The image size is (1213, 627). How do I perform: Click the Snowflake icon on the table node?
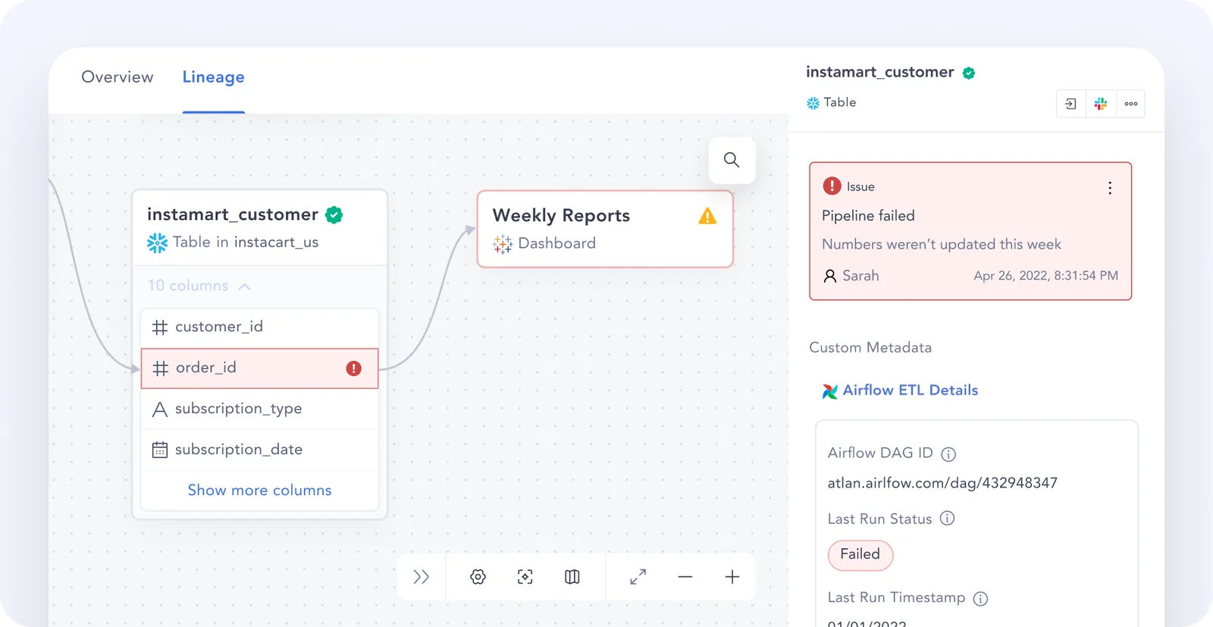157,243
